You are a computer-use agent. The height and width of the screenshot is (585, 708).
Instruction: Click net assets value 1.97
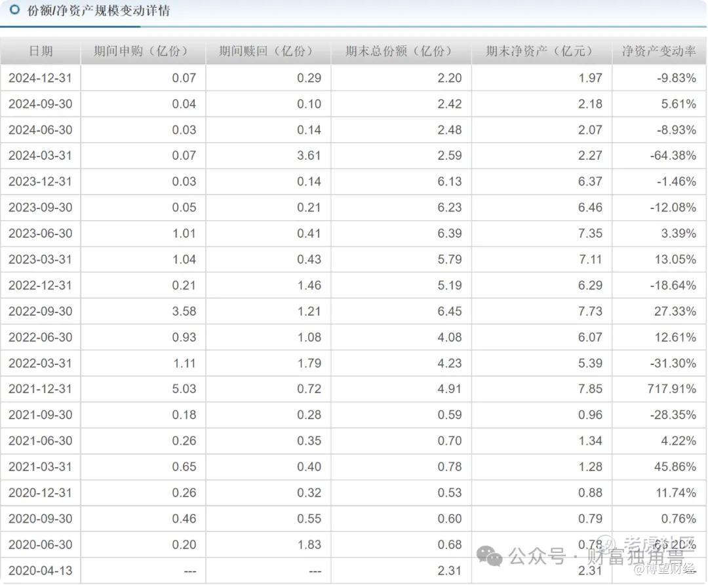tap(590, 78)
